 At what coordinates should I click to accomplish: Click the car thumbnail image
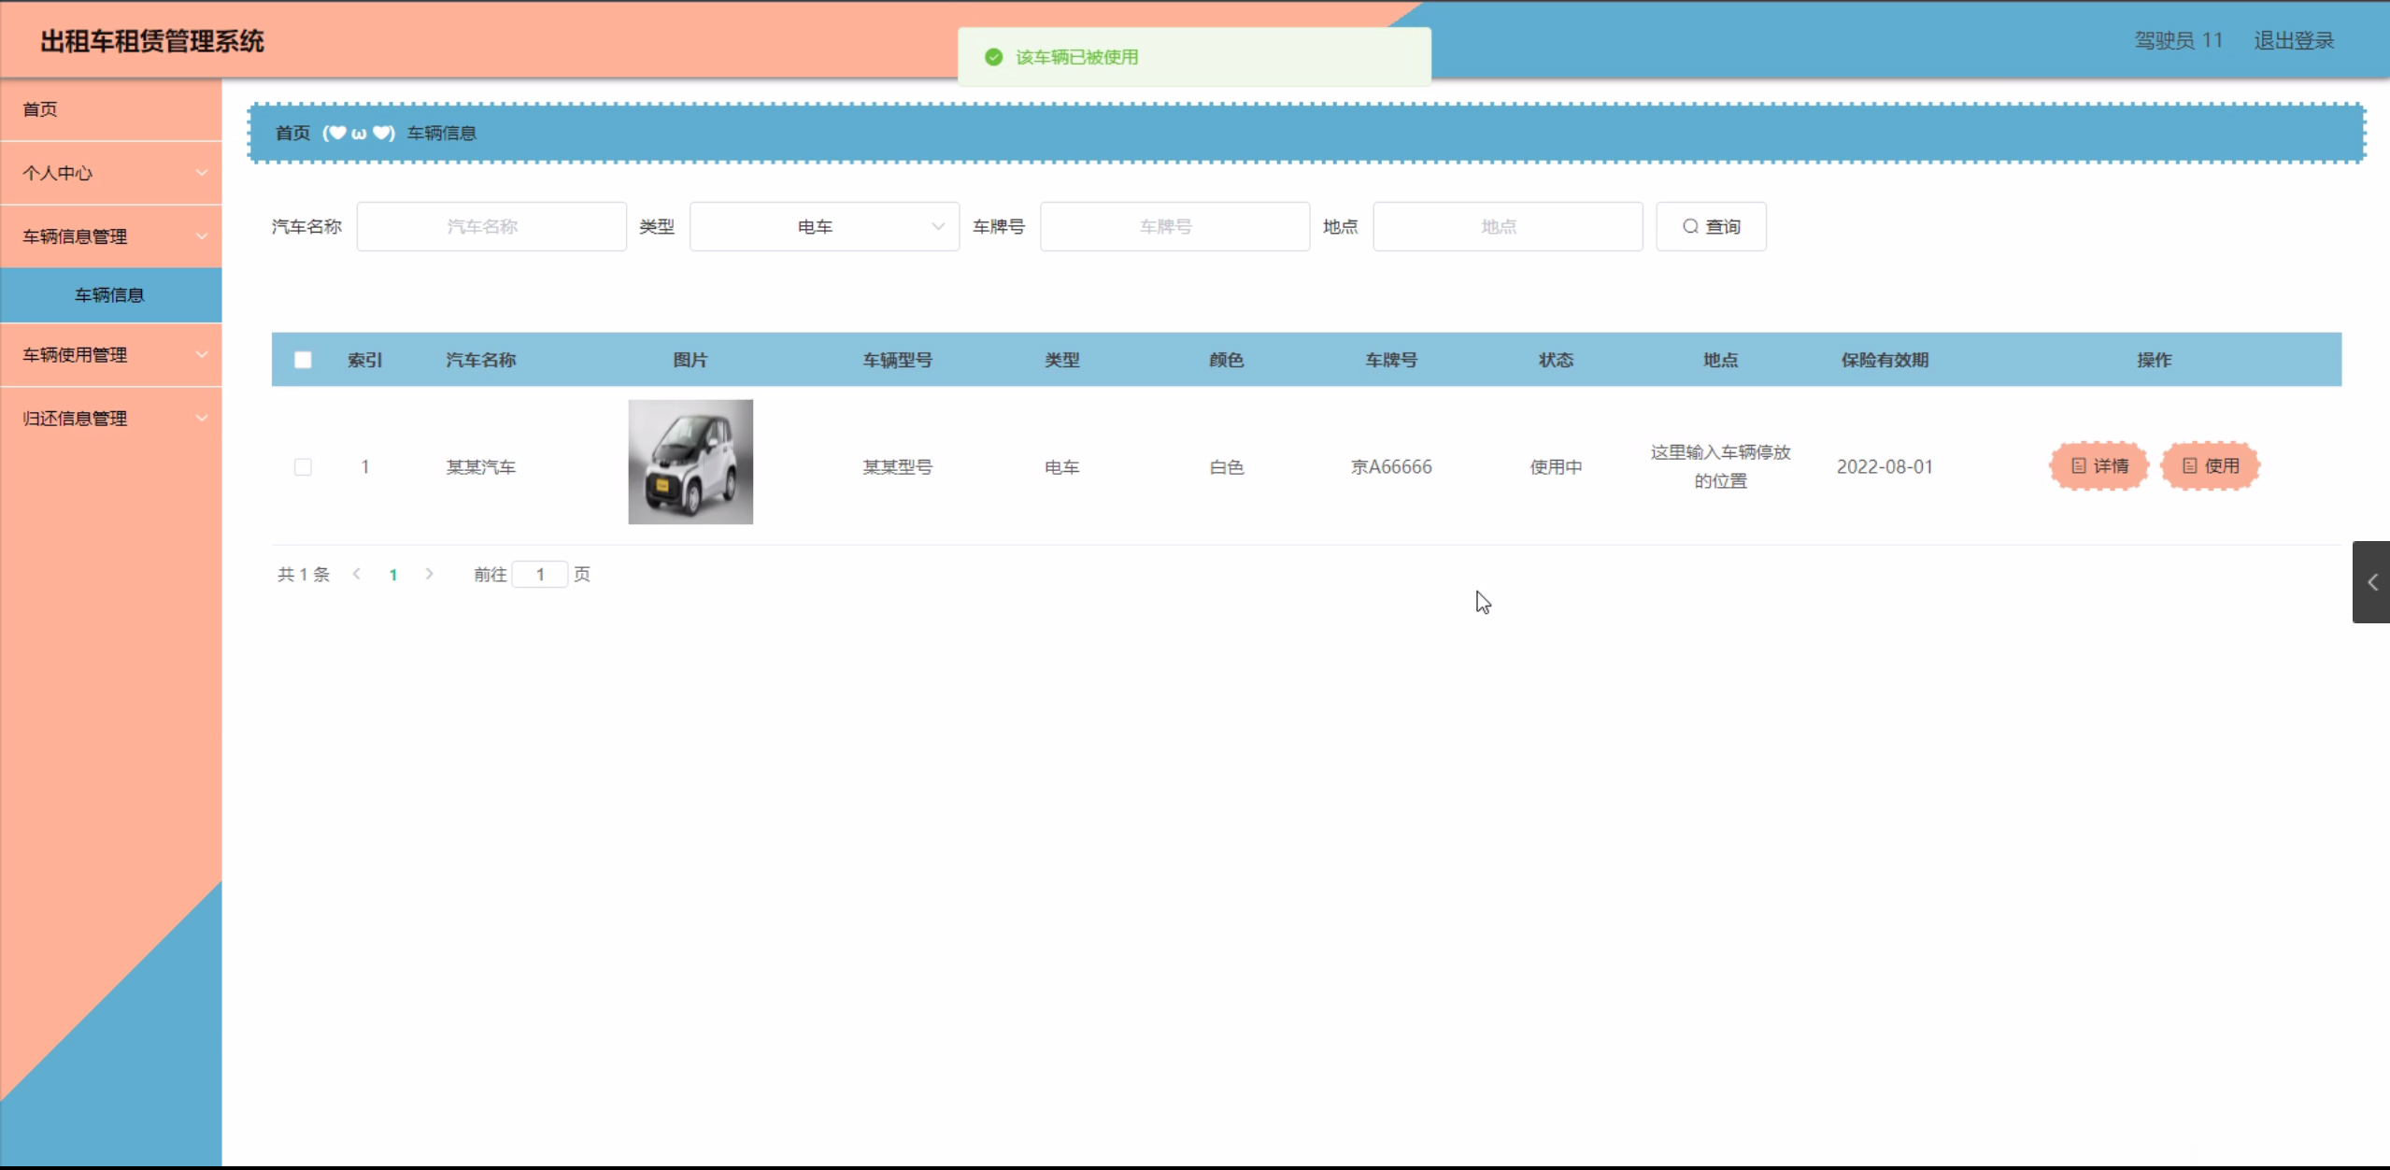[x=690, y=462]
